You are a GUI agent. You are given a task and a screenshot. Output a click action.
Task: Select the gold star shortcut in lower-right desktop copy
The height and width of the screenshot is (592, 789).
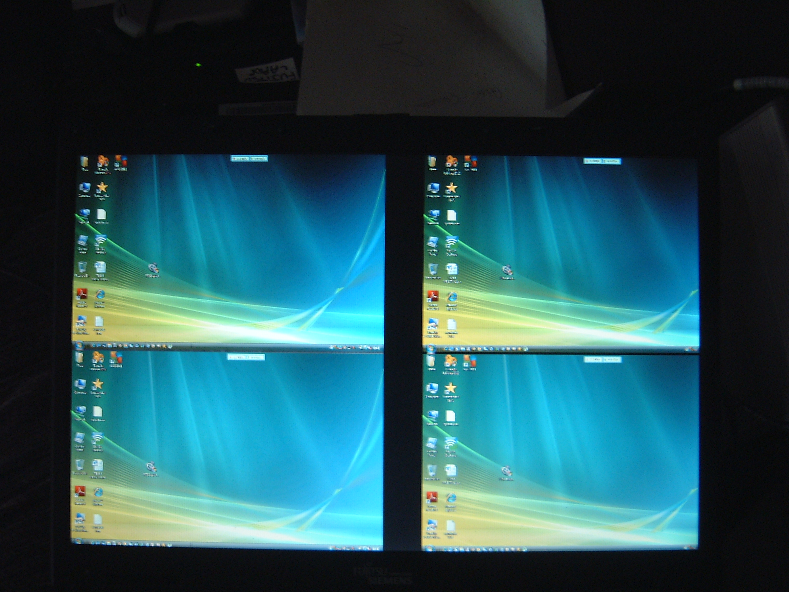click(x=450, y=387)
